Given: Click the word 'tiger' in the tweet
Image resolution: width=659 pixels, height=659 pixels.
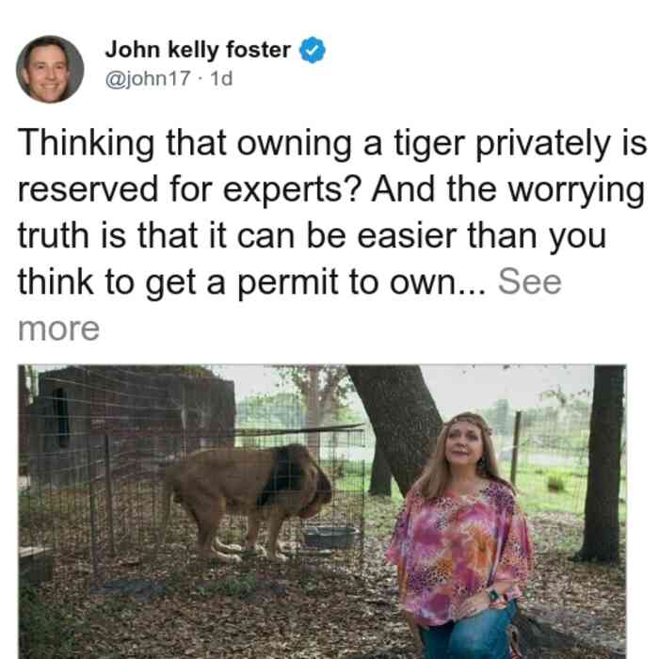Looking at the screenshot, I should click(429, 144).
